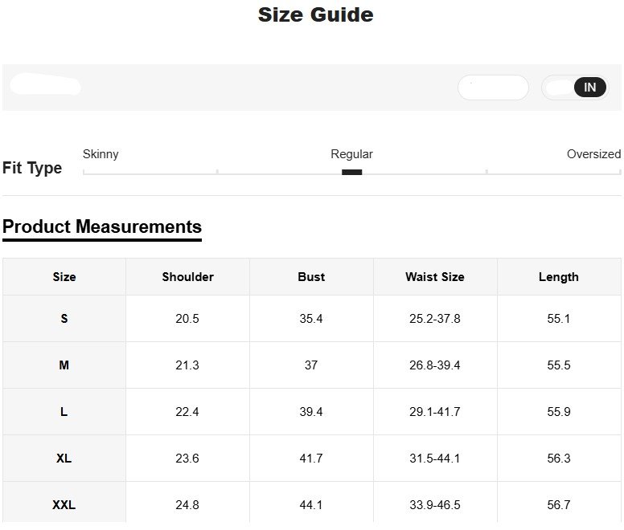The image size is (624, 530).
Task: Click the Skinny fit type label
Action: click(x=101, y=154)
